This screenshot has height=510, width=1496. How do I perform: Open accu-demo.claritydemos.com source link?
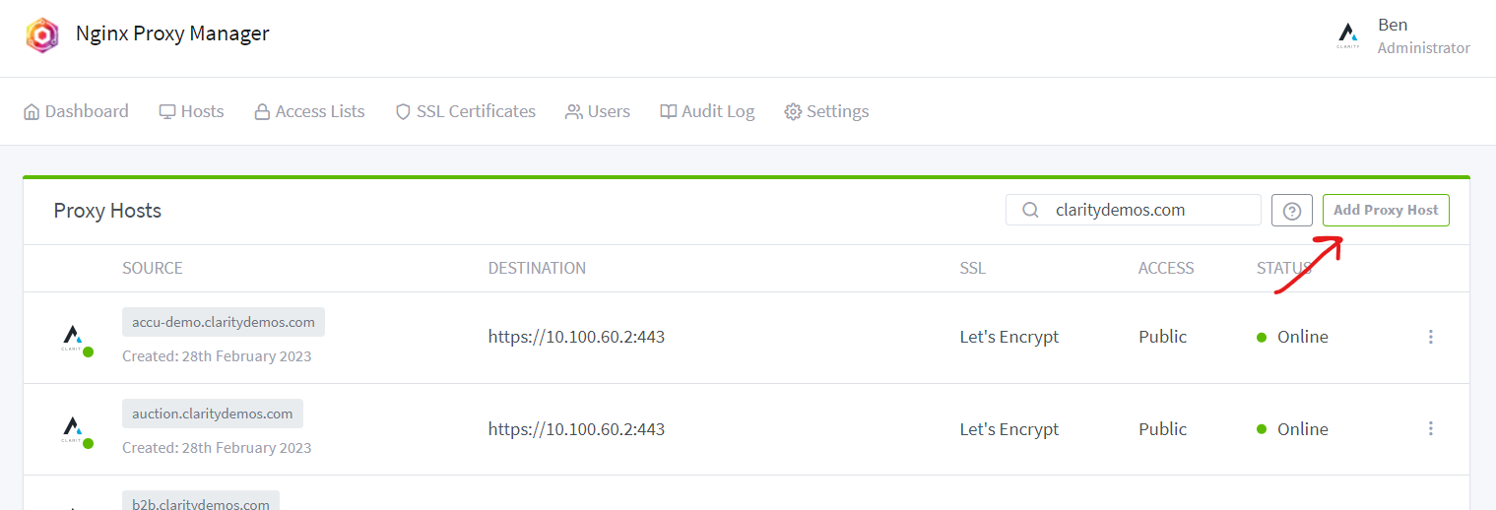[x=224, y=322]
